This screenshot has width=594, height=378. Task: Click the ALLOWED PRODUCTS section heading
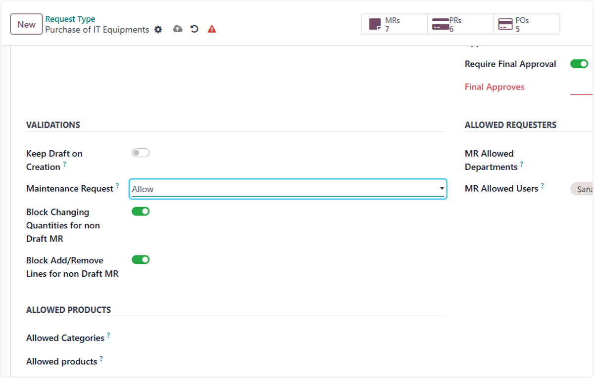tap(69, 310)
